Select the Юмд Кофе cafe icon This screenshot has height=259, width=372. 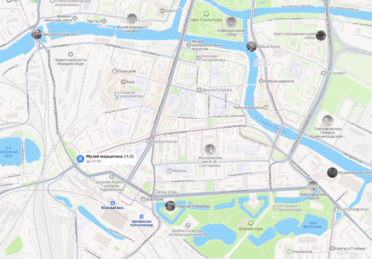click(x=155, y=192)
